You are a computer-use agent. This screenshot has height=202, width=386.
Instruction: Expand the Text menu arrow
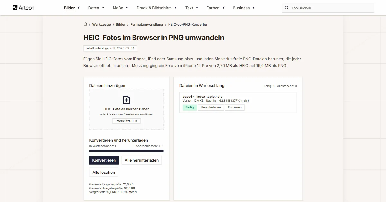(197, 8)
